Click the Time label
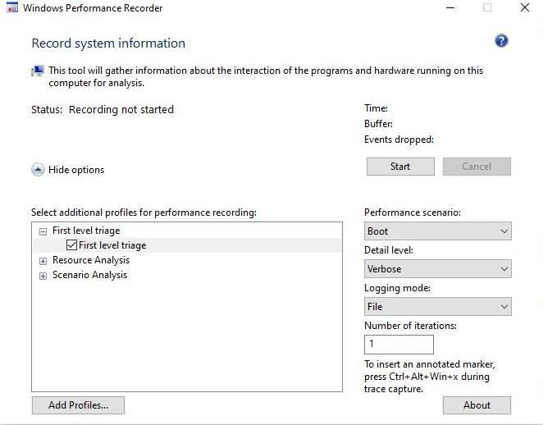Screen dimensions: 543x425 376,108
